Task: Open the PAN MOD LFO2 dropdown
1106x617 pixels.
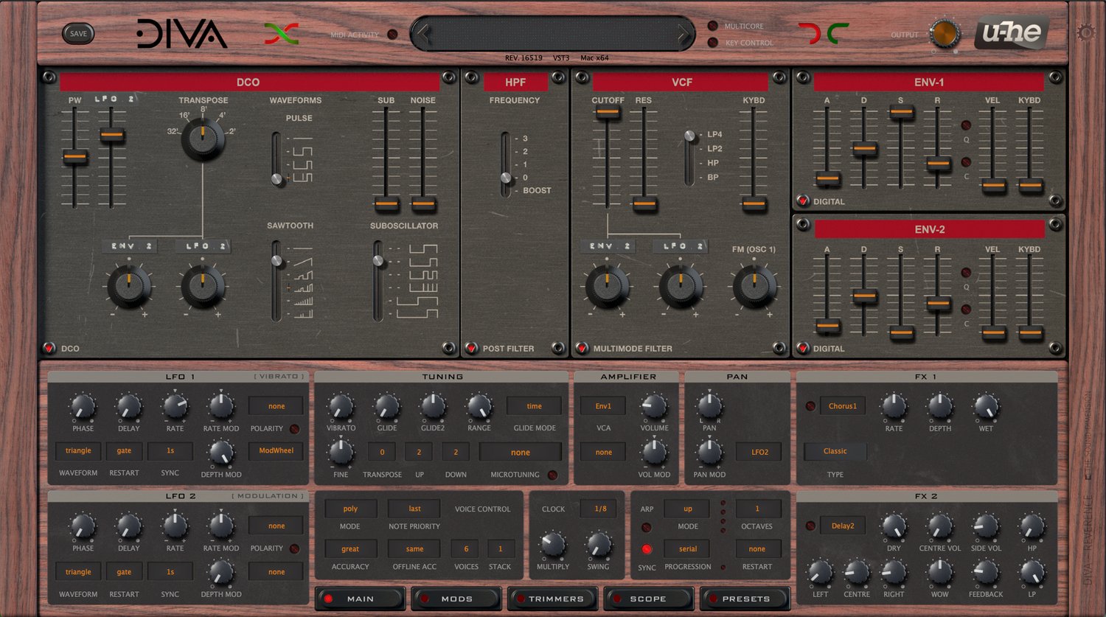Action: point(759,452)
